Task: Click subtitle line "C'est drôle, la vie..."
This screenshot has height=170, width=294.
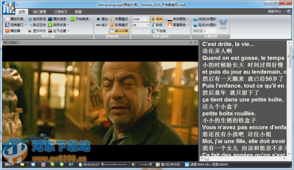Action: (228, 44)
